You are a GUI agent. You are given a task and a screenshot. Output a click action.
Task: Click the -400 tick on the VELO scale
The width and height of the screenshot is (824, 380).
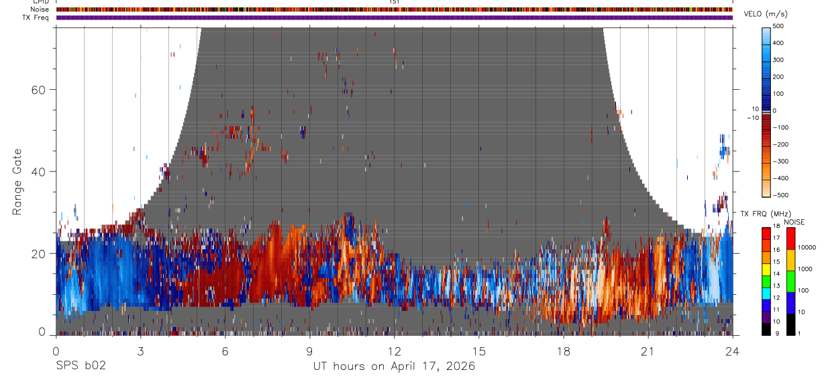[781, 178]
